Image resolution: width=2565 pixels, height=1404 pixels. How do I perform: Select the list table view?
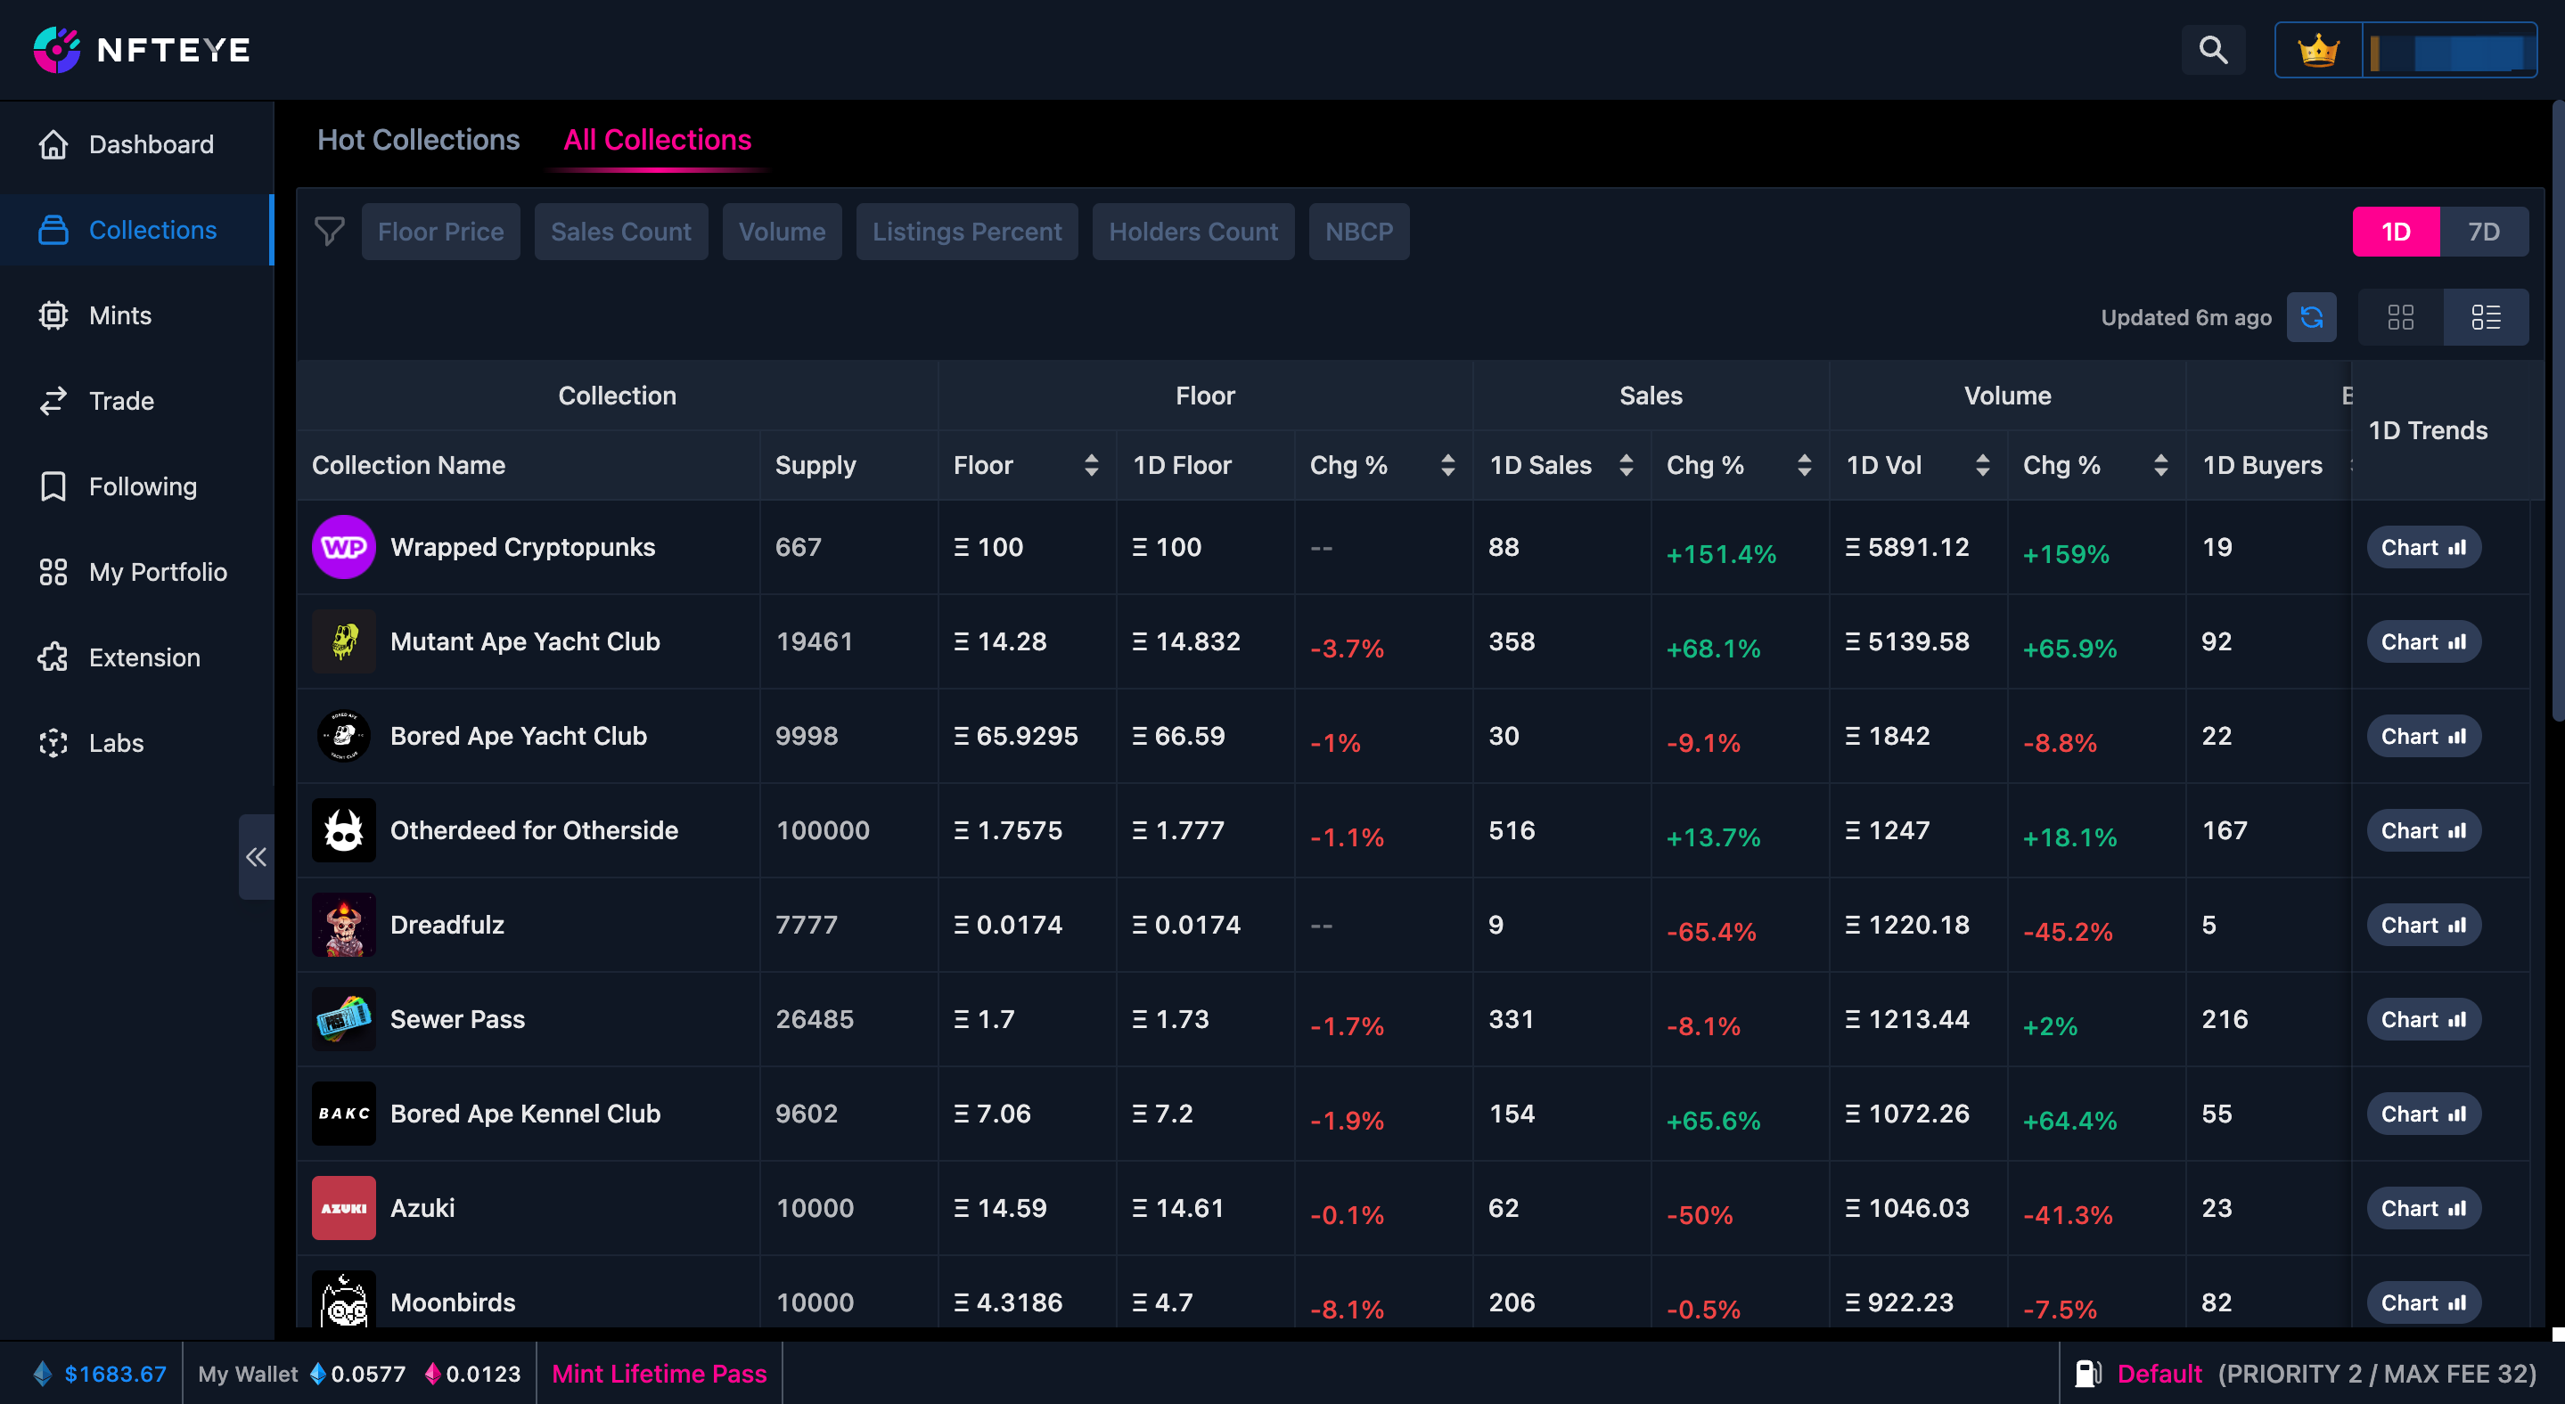(x=2486, y=317)
